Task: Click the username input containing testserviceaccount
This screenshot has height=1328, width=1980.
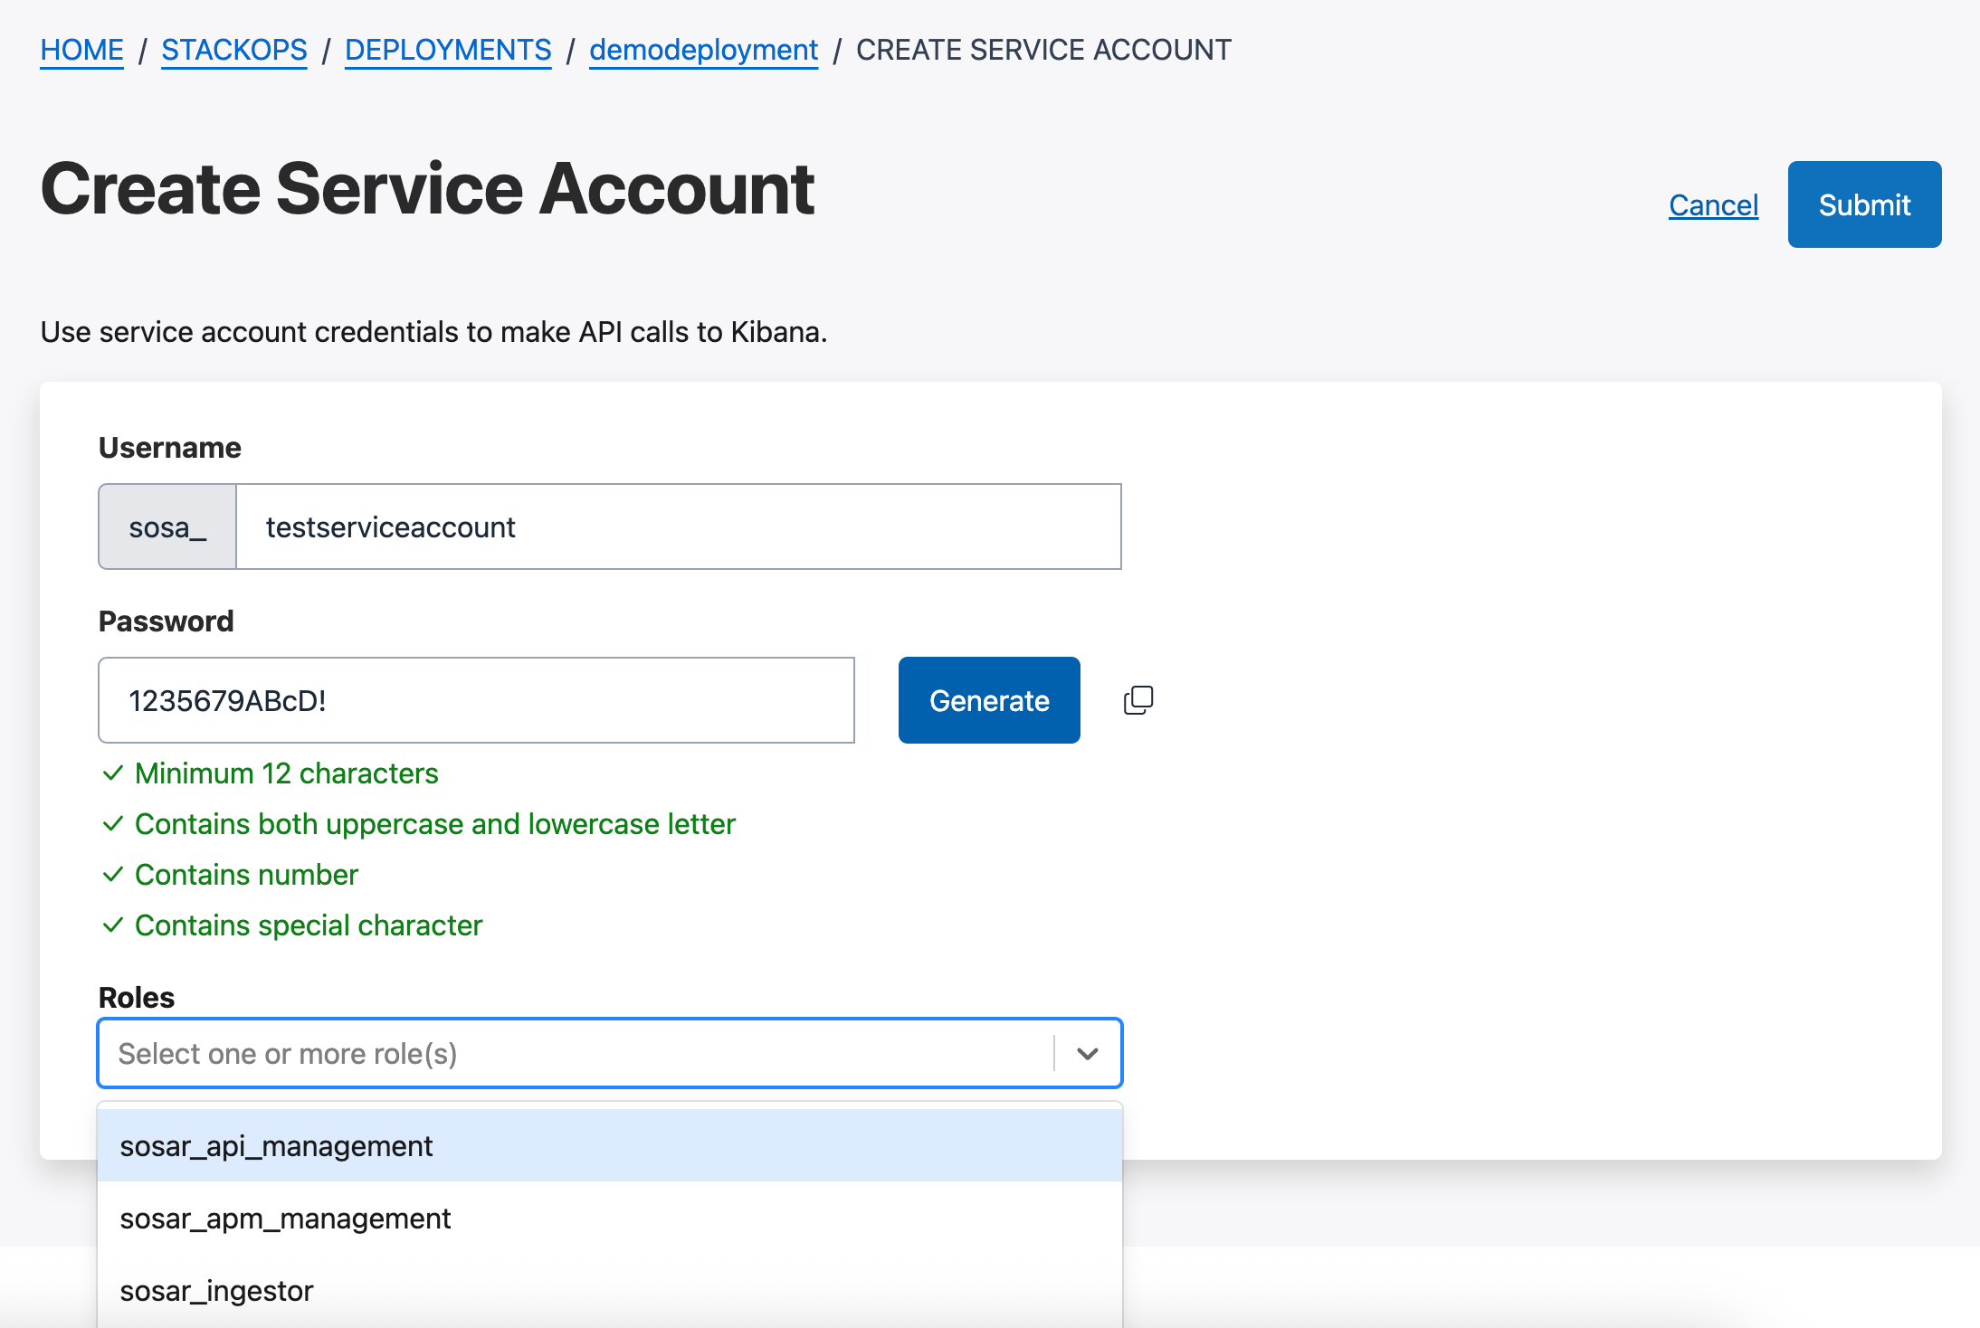Action: (x=679, y=526)
